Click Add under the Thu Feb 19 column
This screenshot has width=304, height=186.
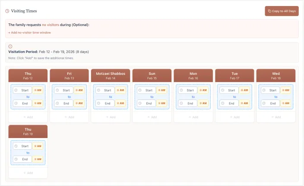tap(28, 173)
